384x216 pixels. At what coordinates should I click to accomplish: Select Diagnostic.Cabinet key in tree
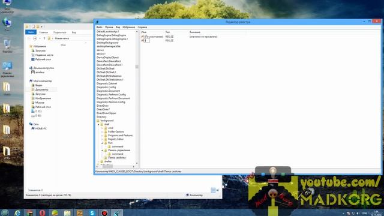pyautogui.click(x=107, y=83)
